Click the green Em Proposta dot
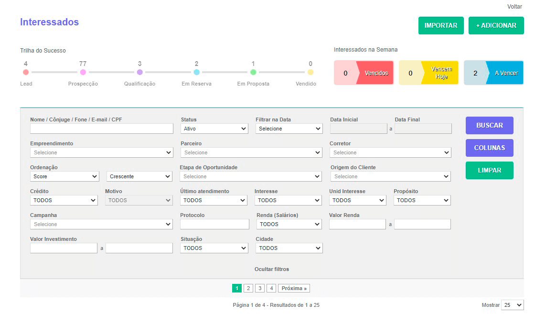The width and height of the screenshot is (535, 314). tap(253, 72)
